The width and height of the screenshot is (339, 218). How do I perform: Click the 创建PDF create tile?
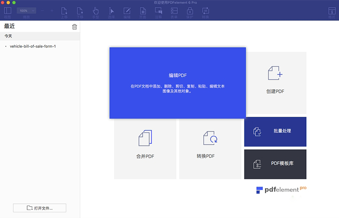point(276,83)
